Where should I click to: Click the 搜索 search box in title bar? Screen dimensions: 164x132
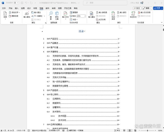coord(105,3)
